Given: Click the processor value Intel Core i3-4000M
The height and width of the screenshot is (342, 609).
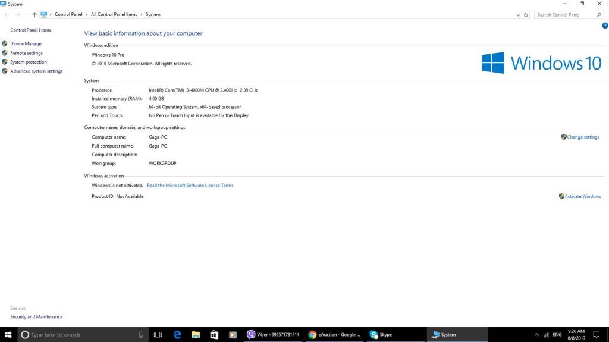Looking at the screenshot, I should [x=203, y=90].
